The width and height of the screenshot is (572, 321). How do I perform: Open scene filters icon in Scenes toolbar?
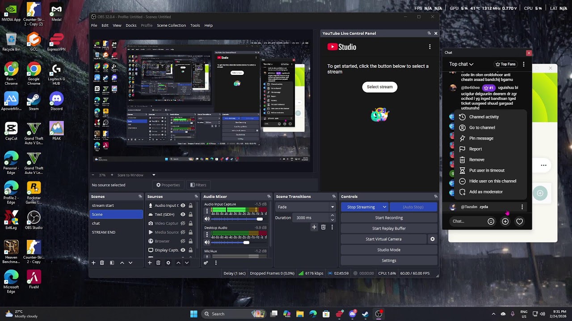pos(112,263)
